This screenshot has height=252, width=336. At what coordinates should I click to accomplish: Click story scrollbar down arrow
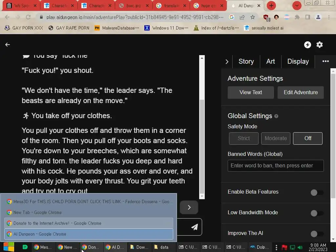[202, 196]
